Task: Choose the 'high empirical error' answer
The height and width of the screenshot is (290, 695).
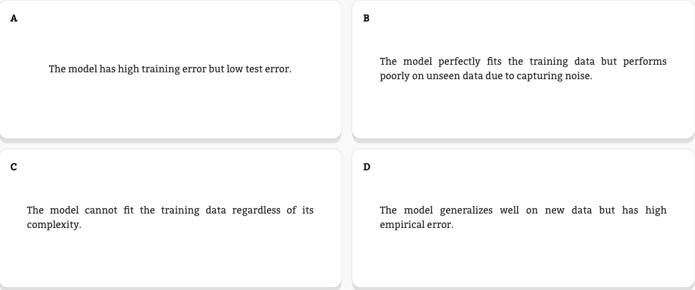Action: coord(523,217)
